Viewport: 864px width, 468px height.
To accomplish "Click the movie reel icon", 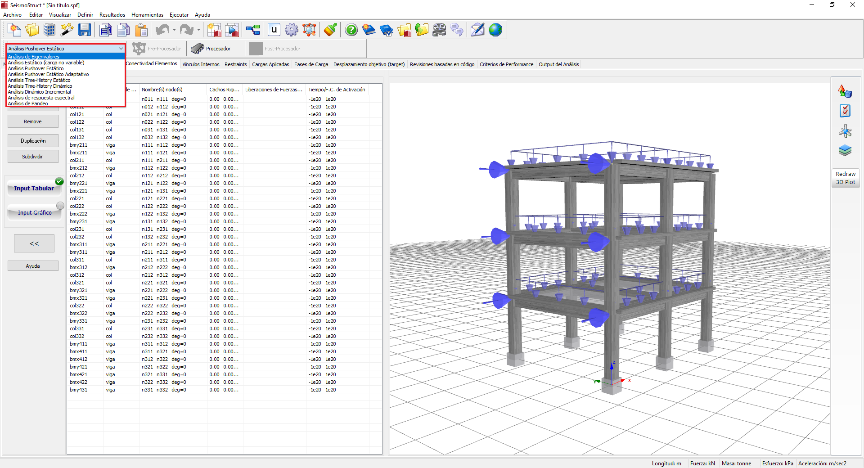I will click(439, 30).
